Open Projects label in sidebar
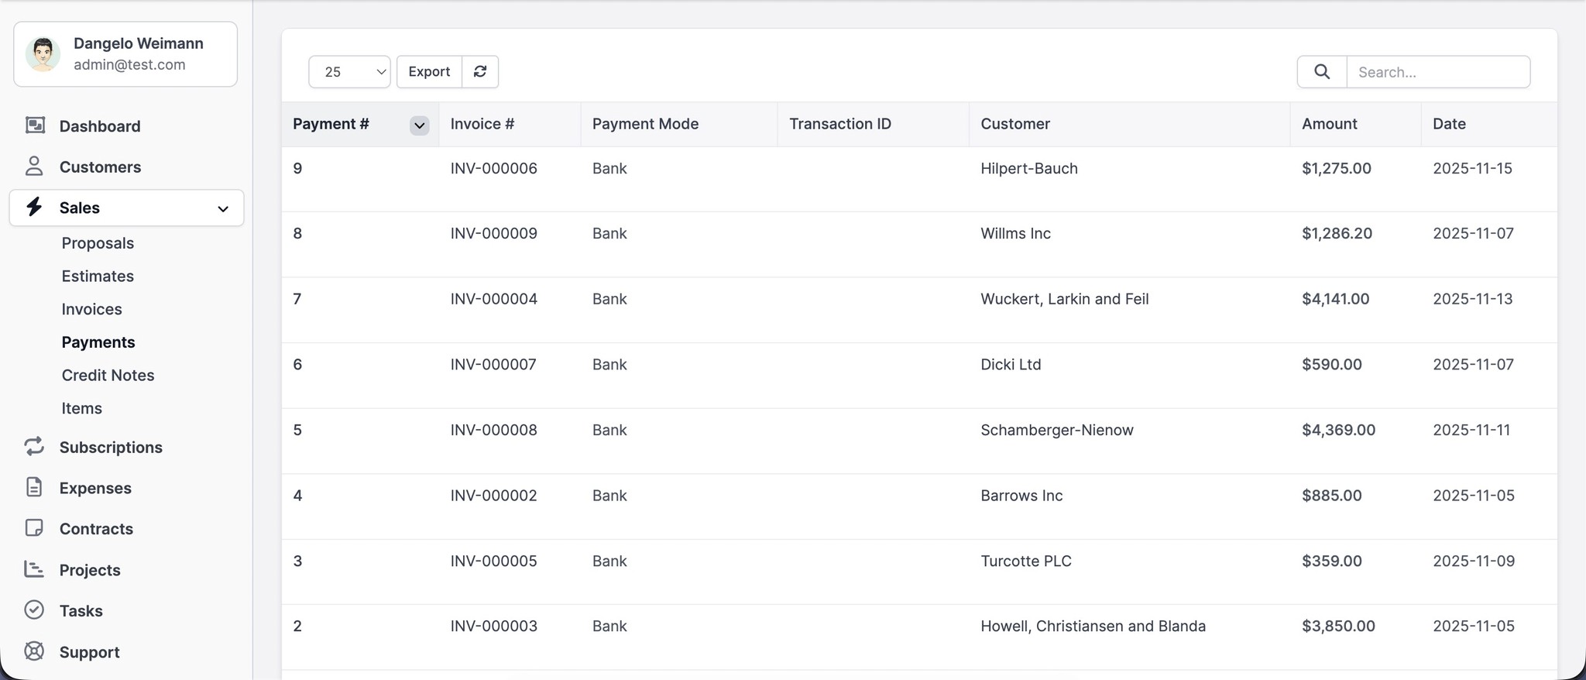This screenshot has width=1586, height=680. tap(90, 570)
